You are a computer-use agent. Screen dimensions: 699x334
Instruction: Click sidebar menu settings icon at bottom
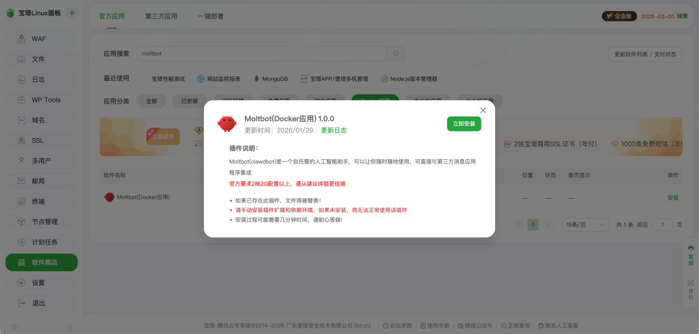[69, 326]
